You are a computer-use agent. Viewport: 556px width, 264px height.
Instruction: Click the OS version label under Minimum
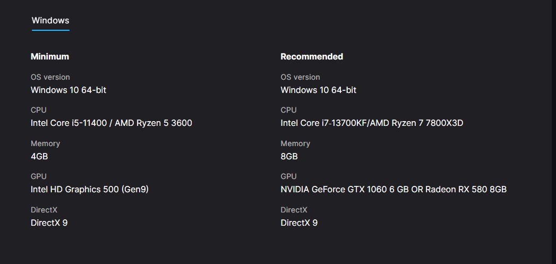(50, 77)
